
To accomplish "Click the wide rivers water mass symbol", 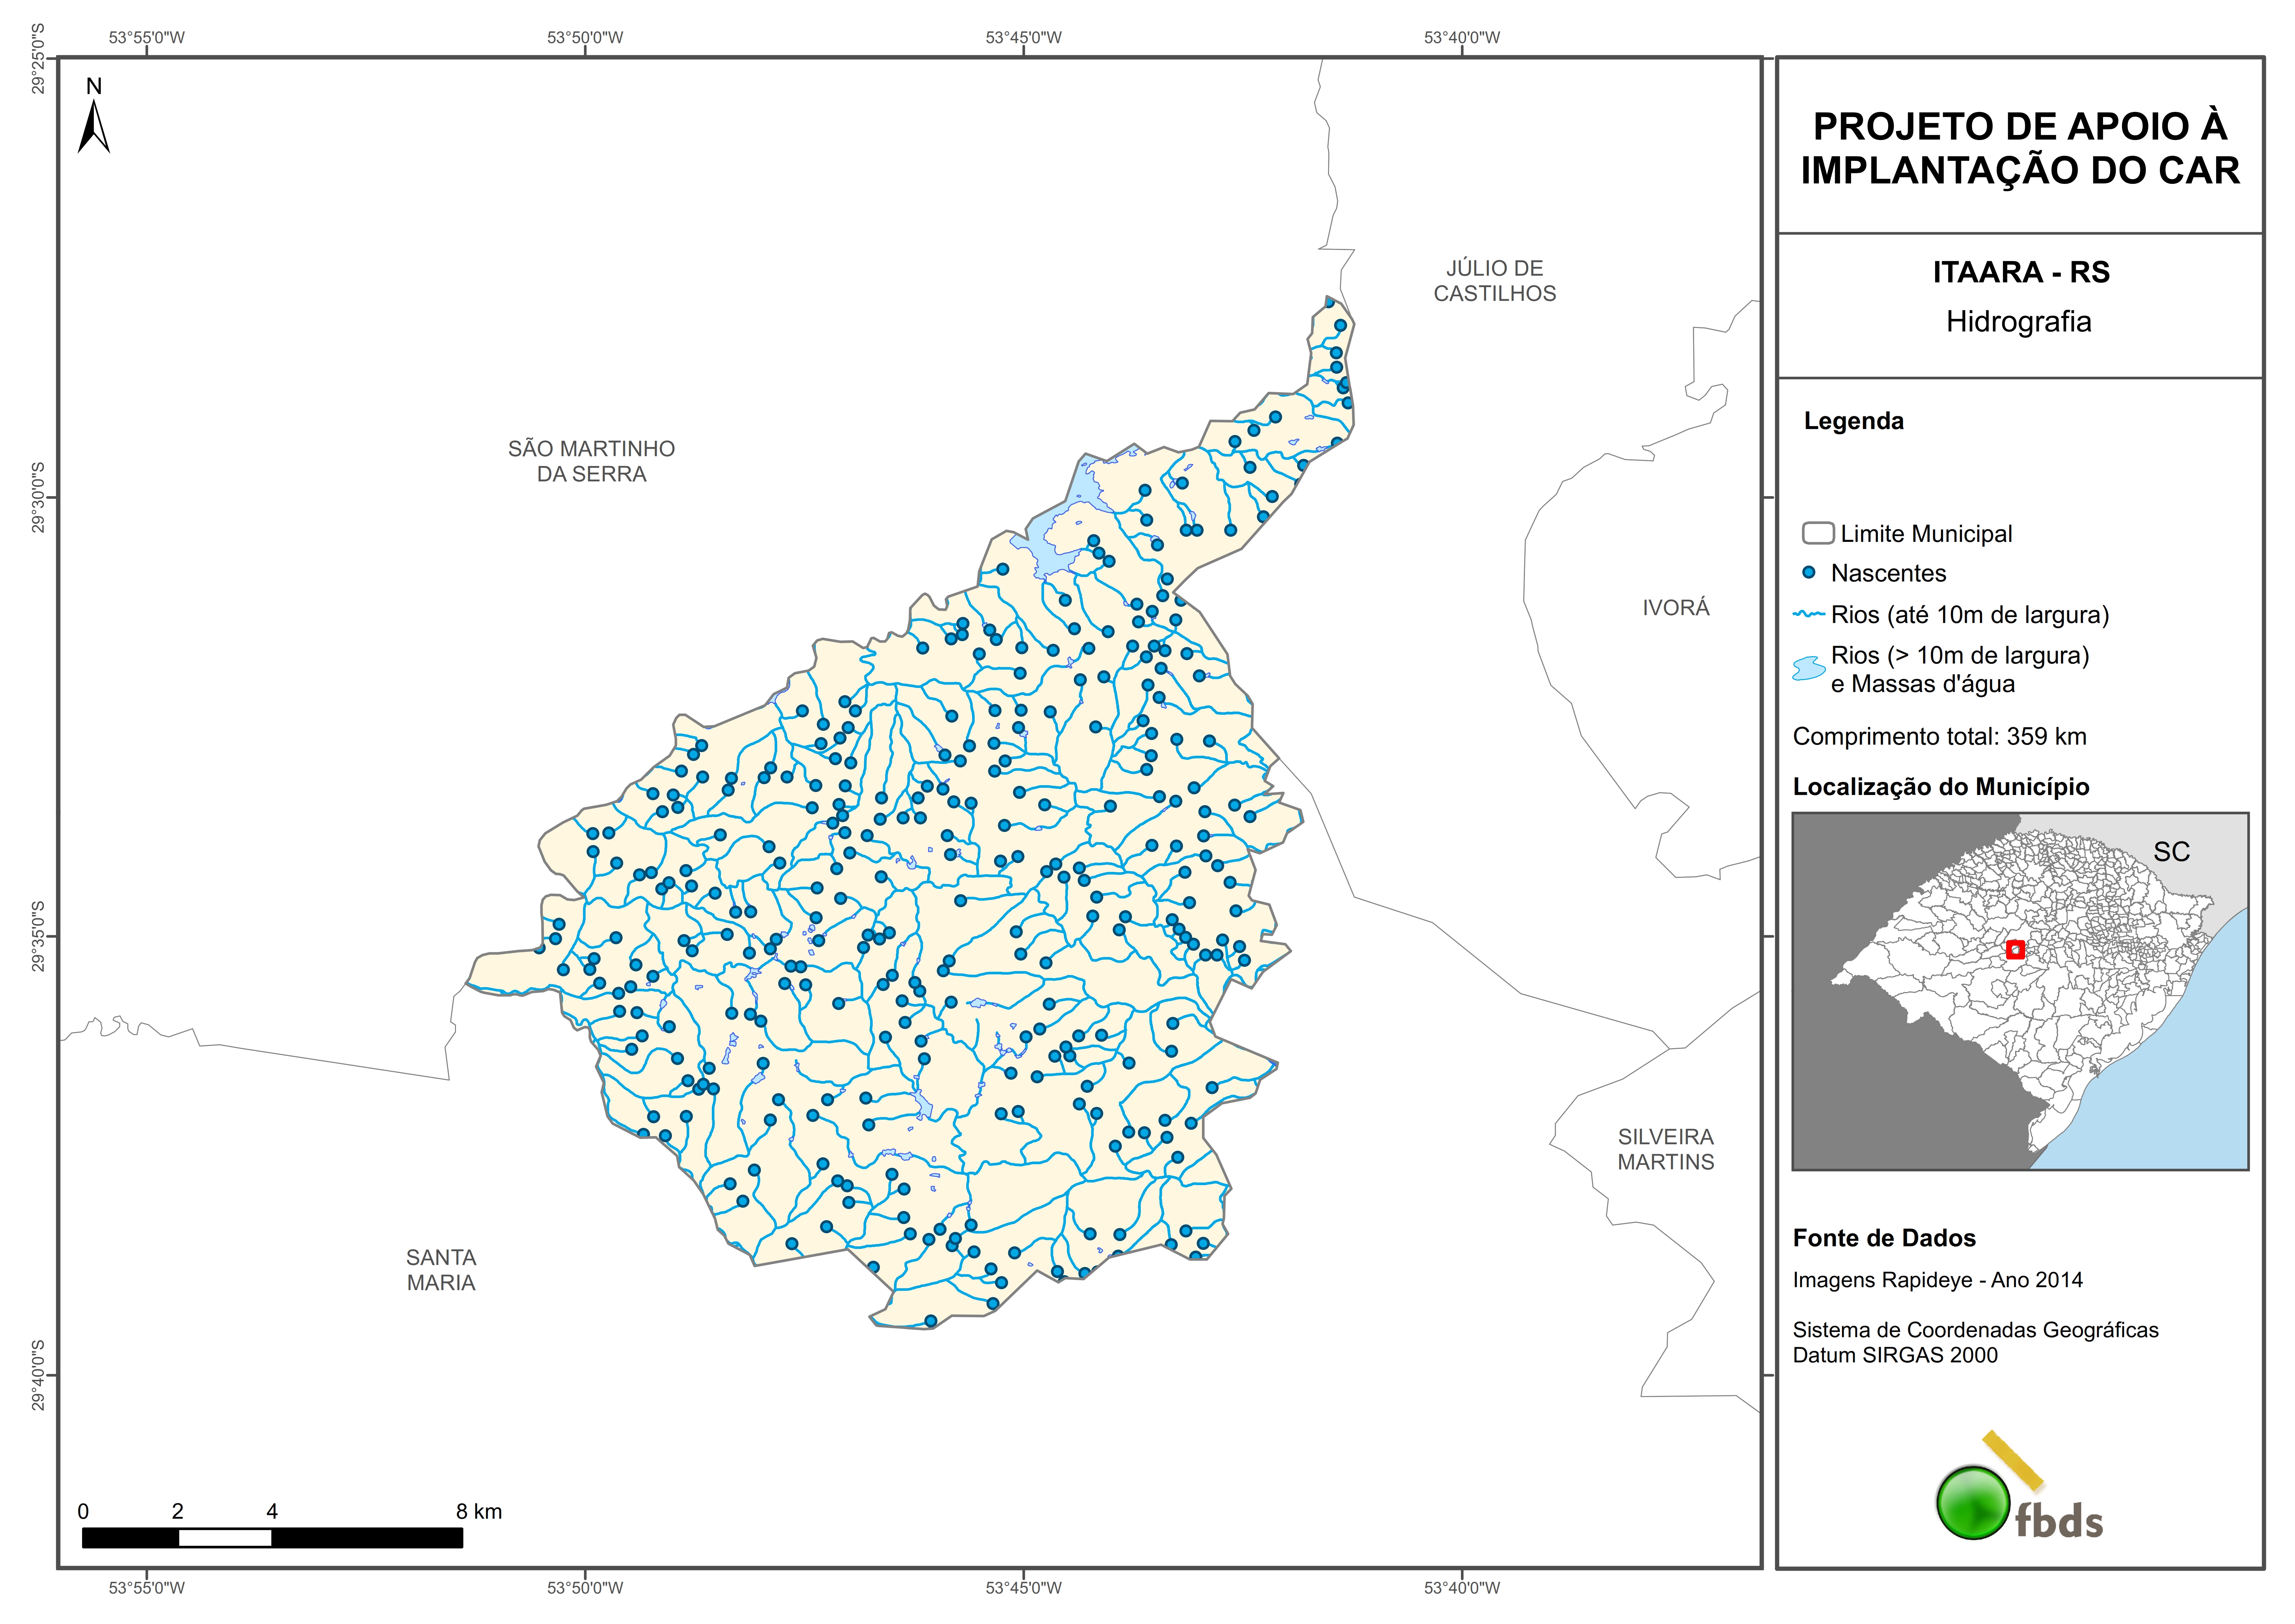I will (1809, 669).
